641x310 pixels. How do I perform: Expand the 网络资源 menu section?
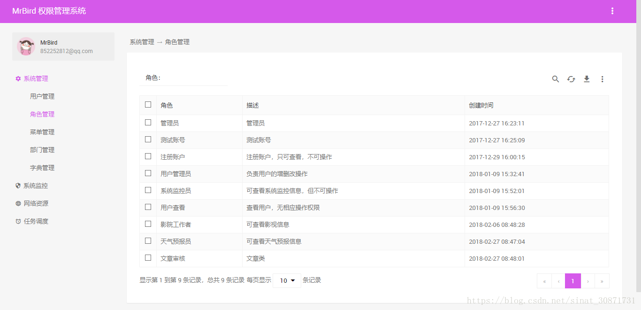36,203
